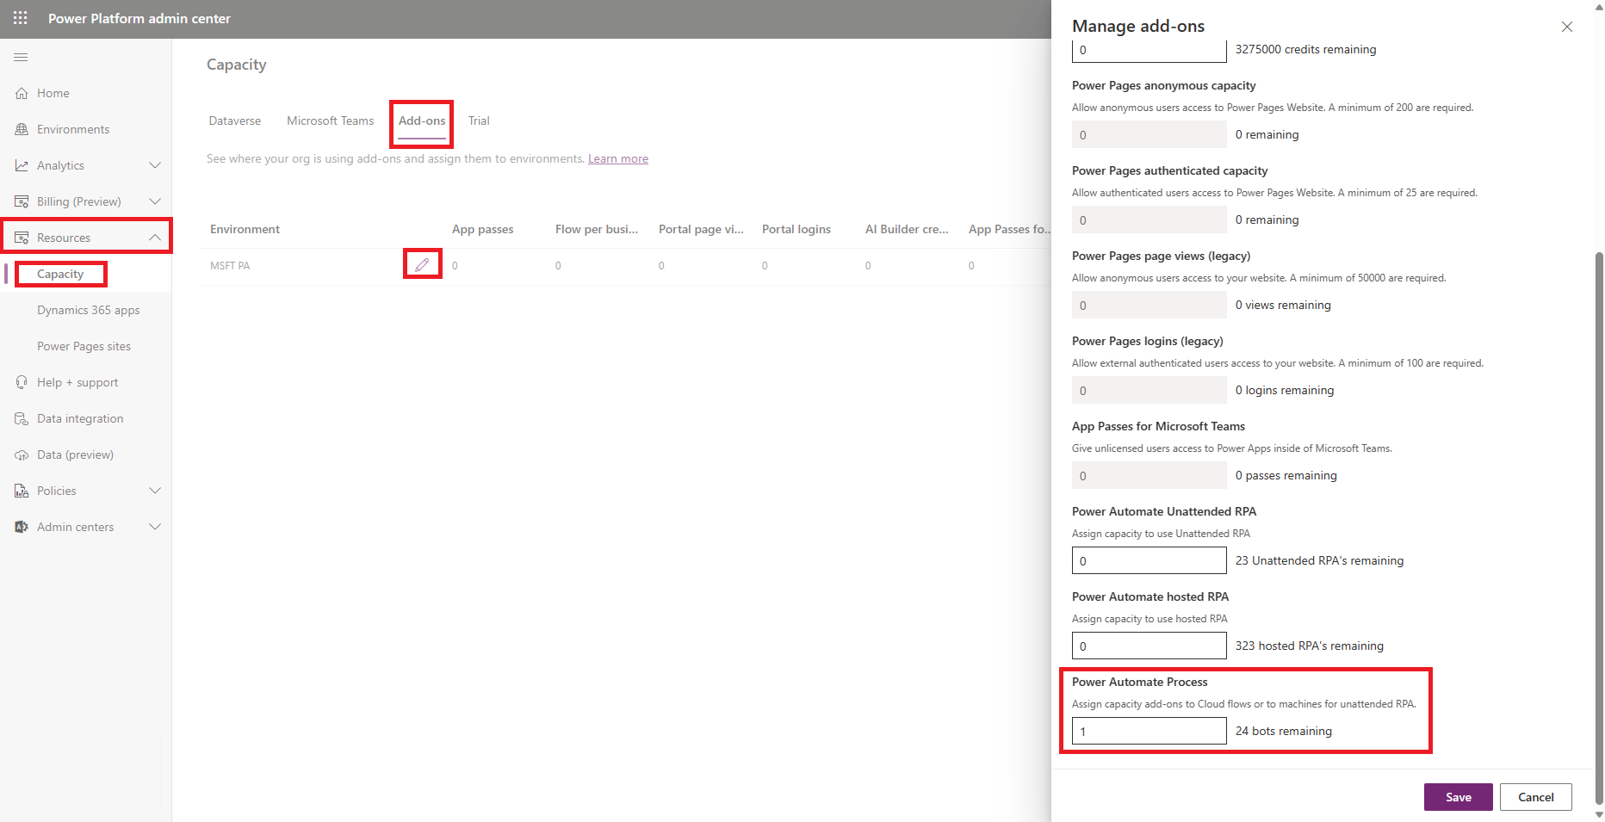Click the Data (preview) cloud icon

coord(22,454)
